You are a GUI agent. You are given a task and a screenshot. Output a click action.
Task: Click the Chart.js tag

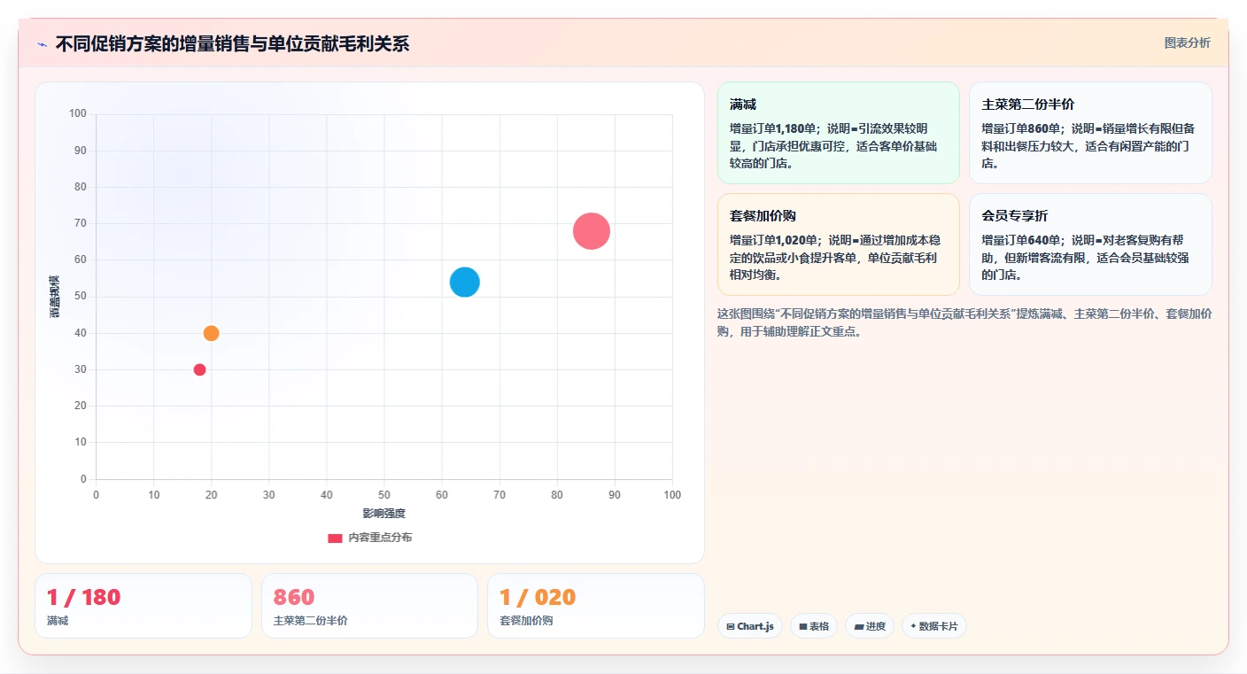(749, 626)
